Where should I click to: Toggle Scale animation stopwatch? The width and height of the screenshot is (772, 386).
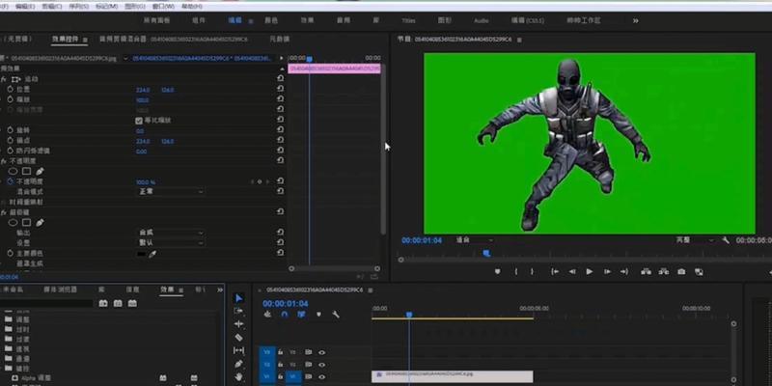pyautogui.click(x=10, y=99)
